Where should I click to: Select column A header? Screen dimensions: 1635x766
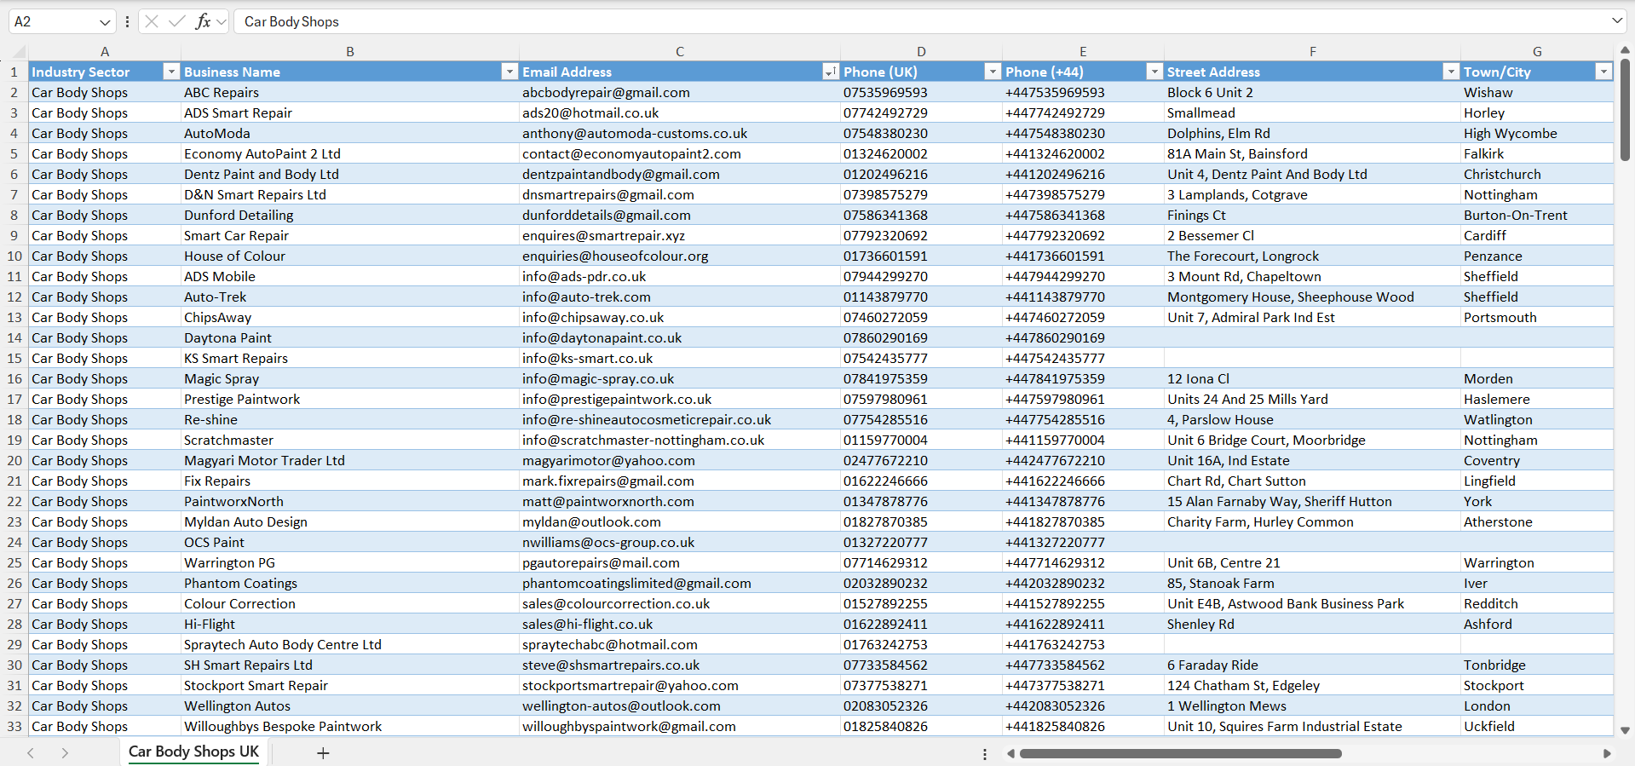click(x=105, y=51)
